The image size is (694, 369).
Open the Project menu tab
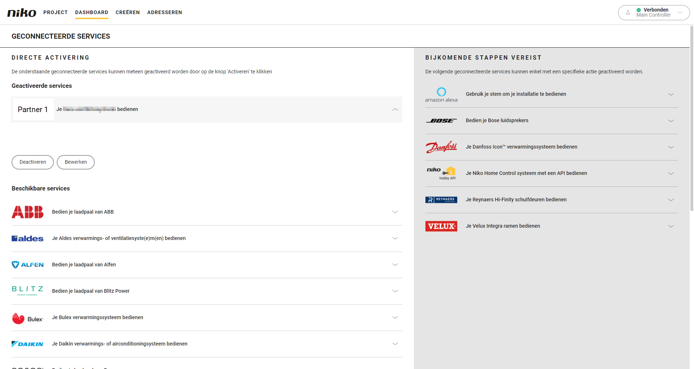pos(55,12)
